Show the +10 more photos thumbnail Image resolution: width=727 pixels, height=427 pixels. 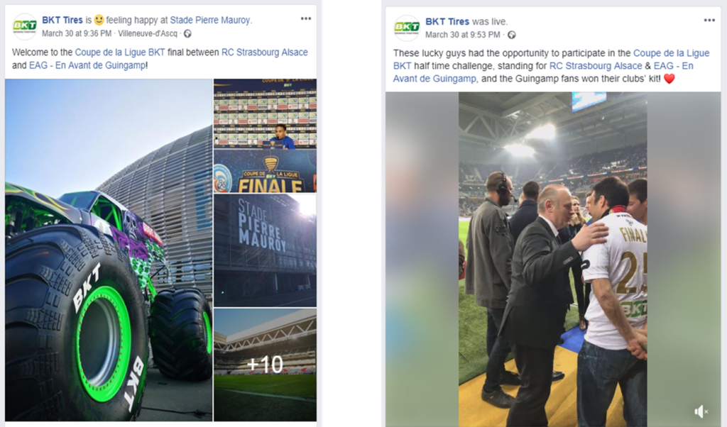click(266, 365)
